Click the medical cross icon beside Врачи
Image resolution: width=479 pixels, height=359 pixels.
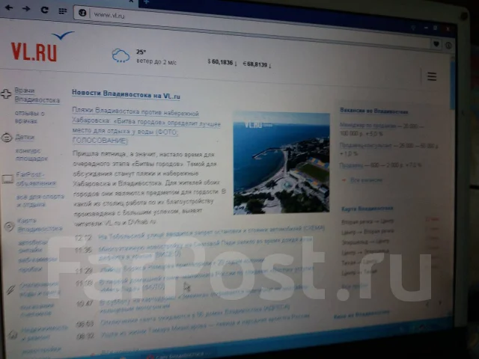coord(6,93)
